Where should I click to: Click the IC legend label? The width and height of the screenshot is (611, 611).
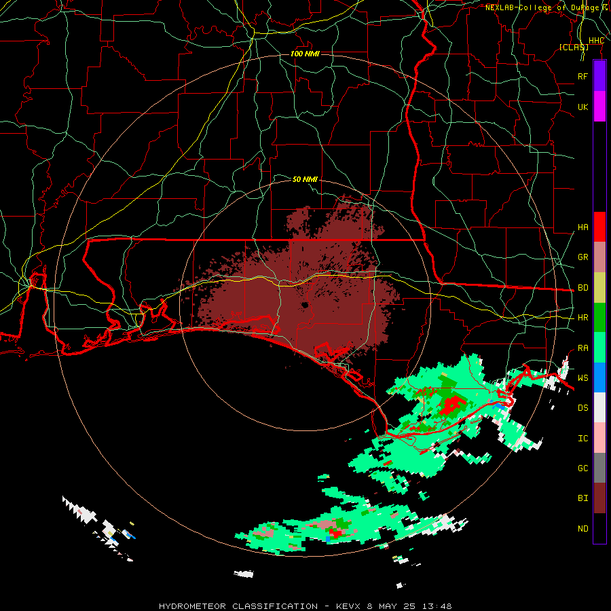[x=583, y=439]
